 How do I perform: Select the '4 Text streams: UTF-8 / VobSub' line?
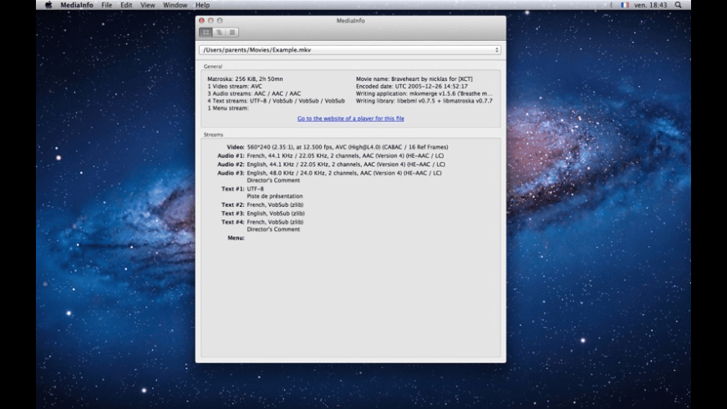[276, 100]
